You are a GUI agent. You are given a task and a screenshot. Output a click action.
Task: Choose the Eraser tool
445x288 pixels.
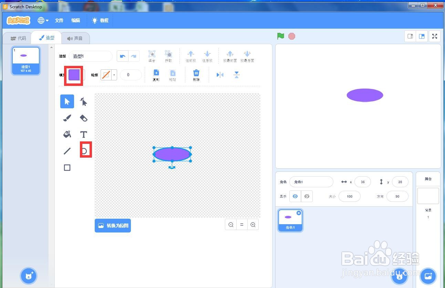[84, 118]
